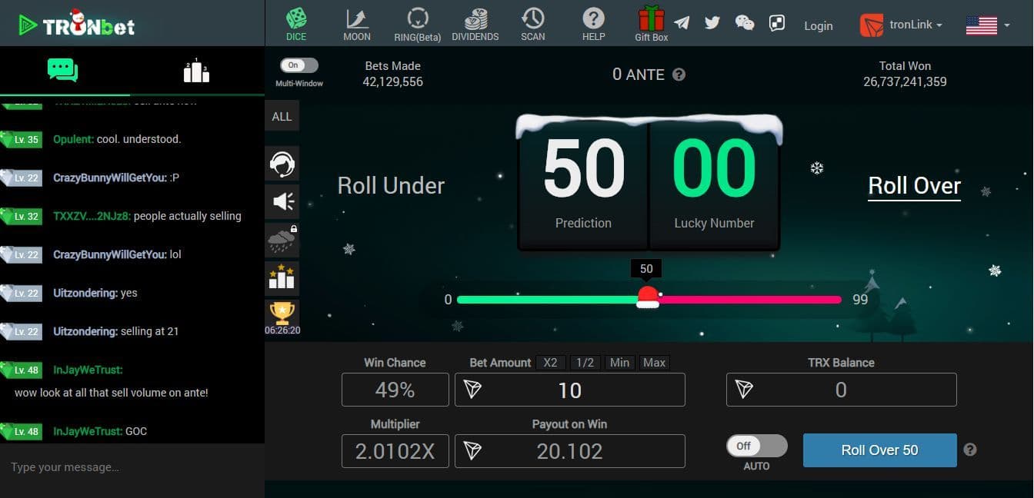Open the Twitter bird icon
1034x498 pixels.
pos(712,23)
